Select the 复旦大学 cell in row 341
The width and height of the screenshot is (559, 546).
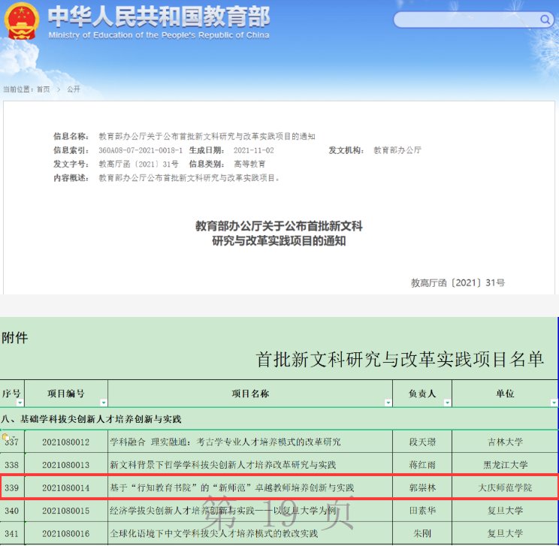(x=505, y=533)
